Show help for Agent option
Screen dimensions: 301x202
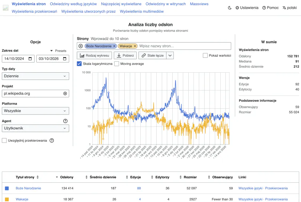[x=65, y=121]
